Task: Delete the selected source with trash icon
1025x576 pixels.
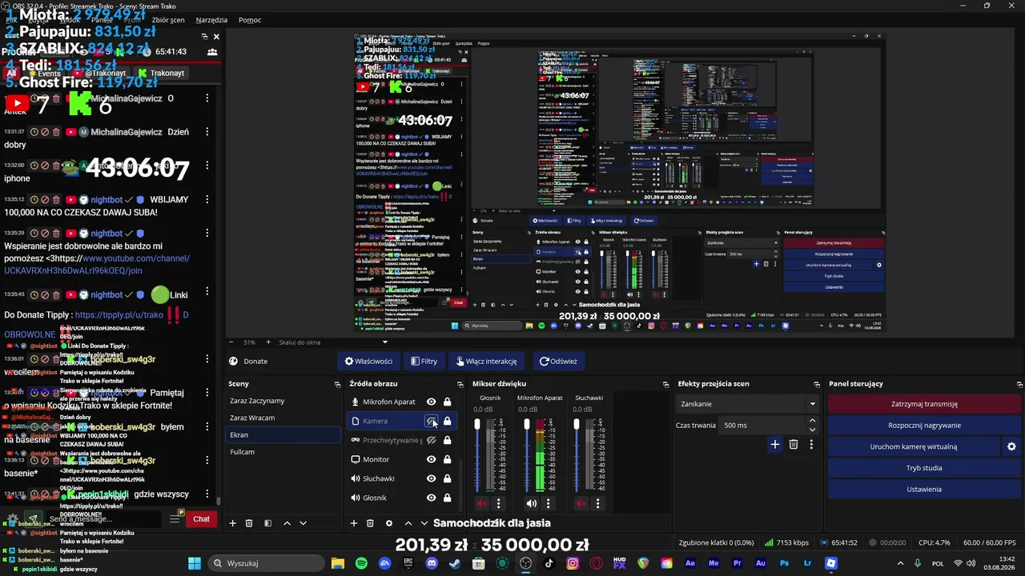Action: coord(370,523)
